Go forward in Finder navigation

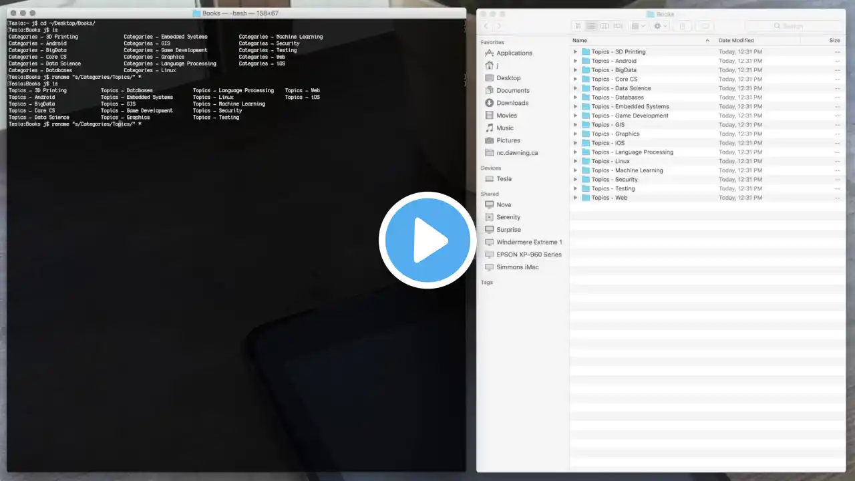click(498, 26)
